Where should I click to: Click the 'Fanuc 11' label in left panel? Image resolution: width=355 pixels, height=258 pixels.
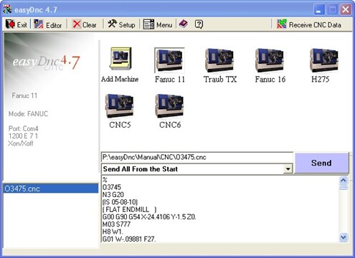(24, 95)
